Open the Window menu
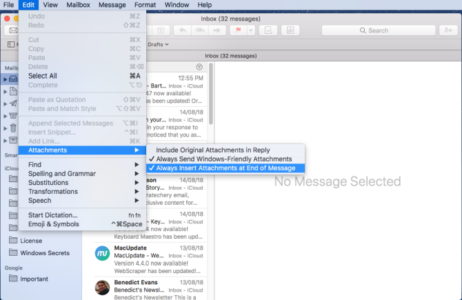 pyautogui.click(x=177, y=5)
